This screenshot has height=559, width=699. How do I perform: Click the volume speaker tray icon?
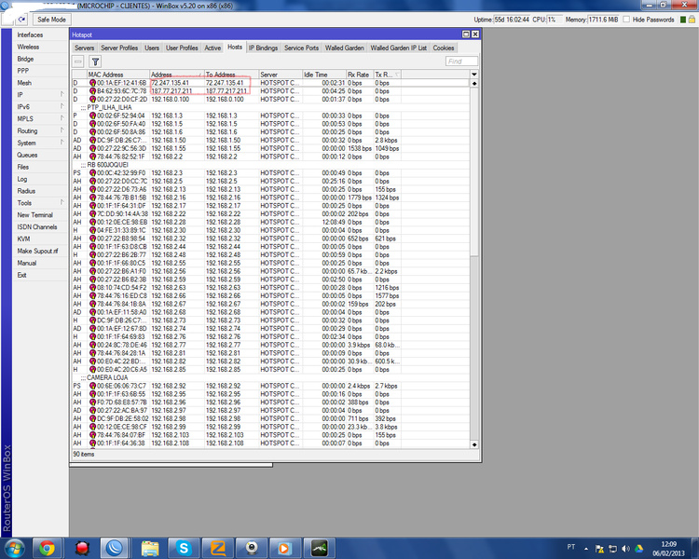625,549
